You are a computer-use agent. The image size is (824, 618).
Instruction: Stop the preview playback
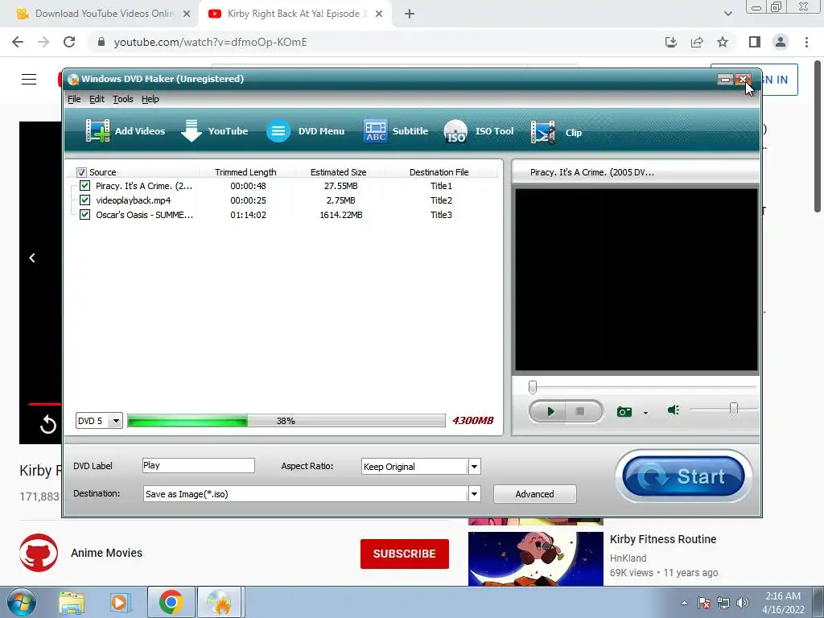580,411
